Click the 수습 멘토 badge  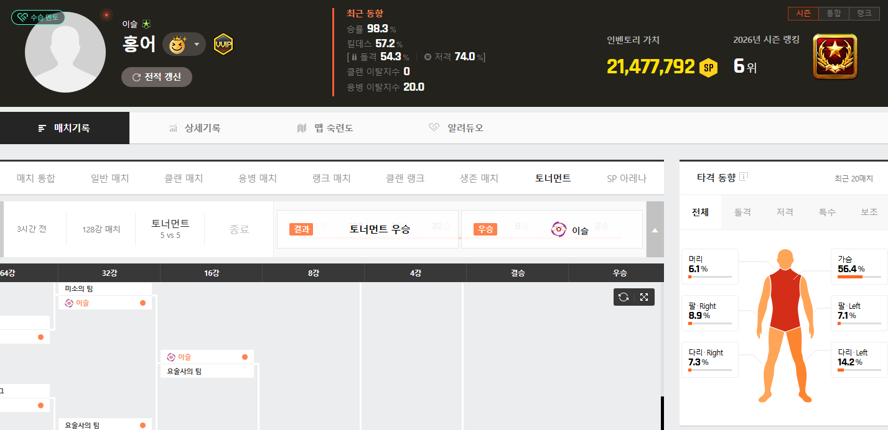(38, 17)
